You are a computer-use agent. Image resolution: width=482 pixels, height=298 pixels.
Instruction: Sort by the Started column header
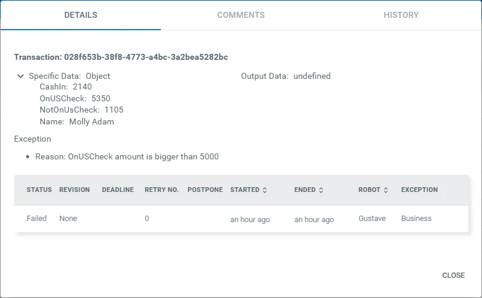(245, 190)
